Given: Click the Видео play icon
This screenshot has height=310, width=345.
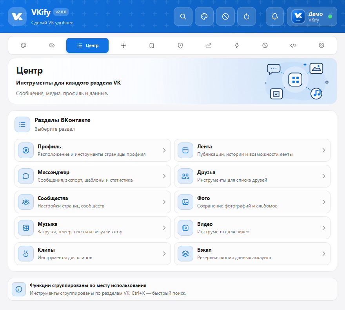Looking at the screenshot, I should (x=185, y=228).
